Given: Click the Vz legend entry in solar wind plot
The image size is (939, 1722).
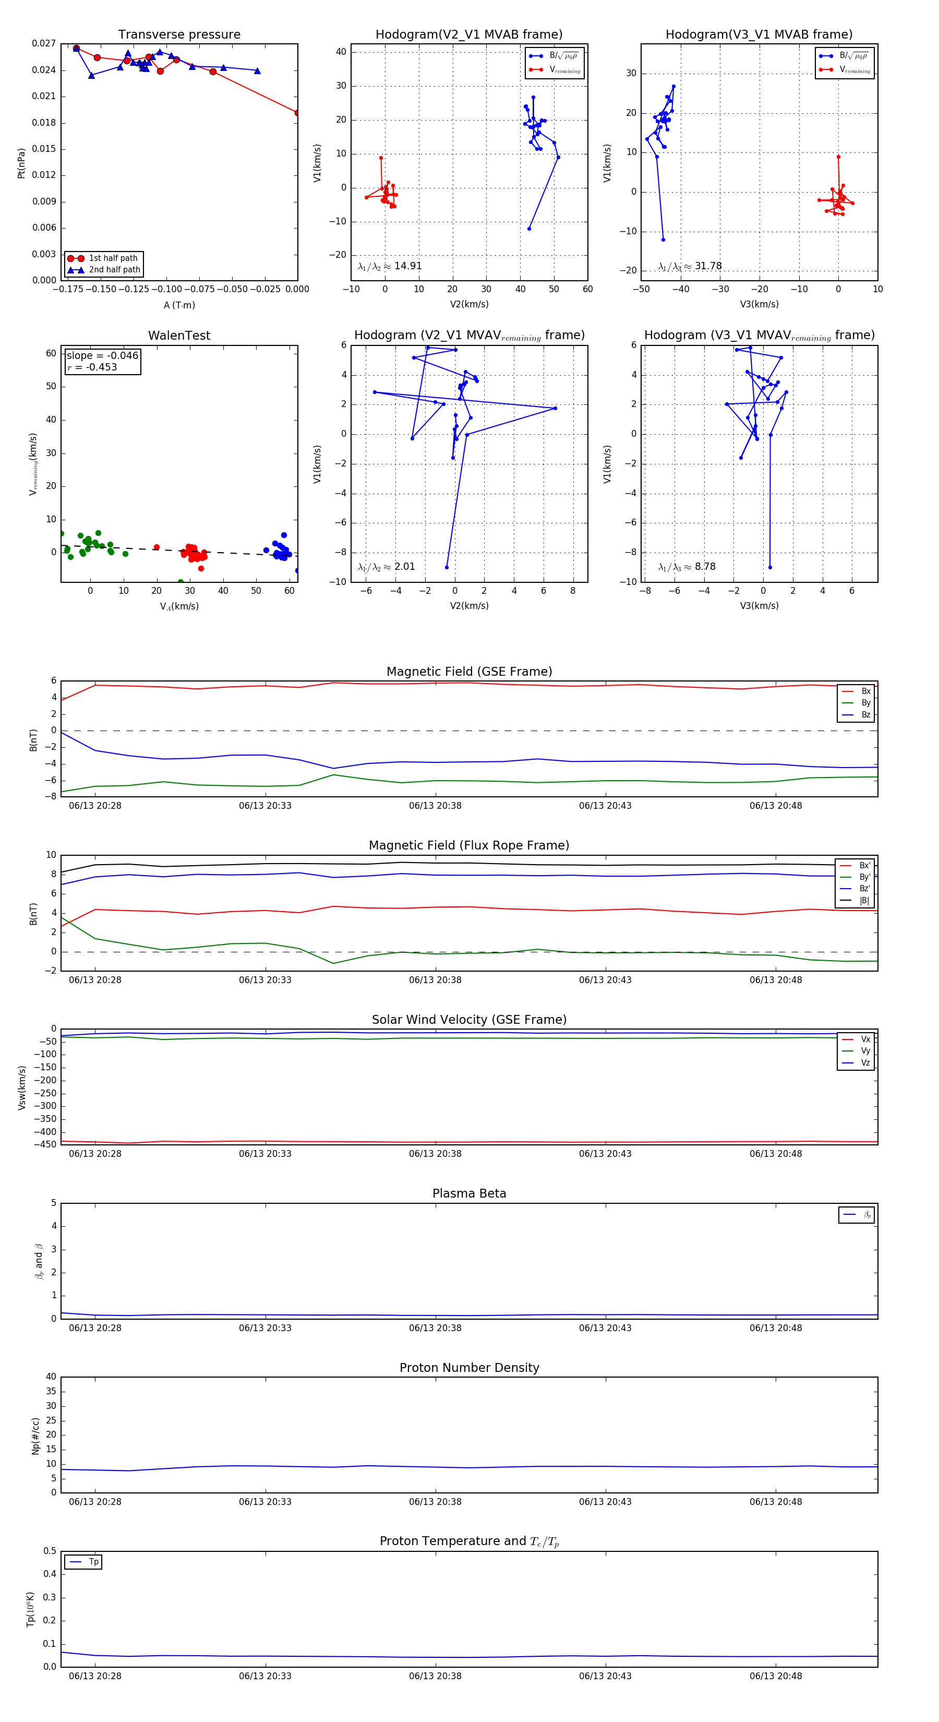Looking at the screenshot, I should coord(856,1063).
